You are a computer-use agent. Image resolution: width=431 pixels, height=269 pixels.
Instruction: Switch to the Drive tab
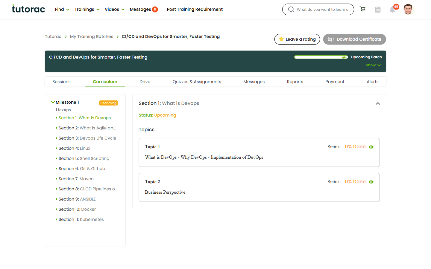pos(145,82)
